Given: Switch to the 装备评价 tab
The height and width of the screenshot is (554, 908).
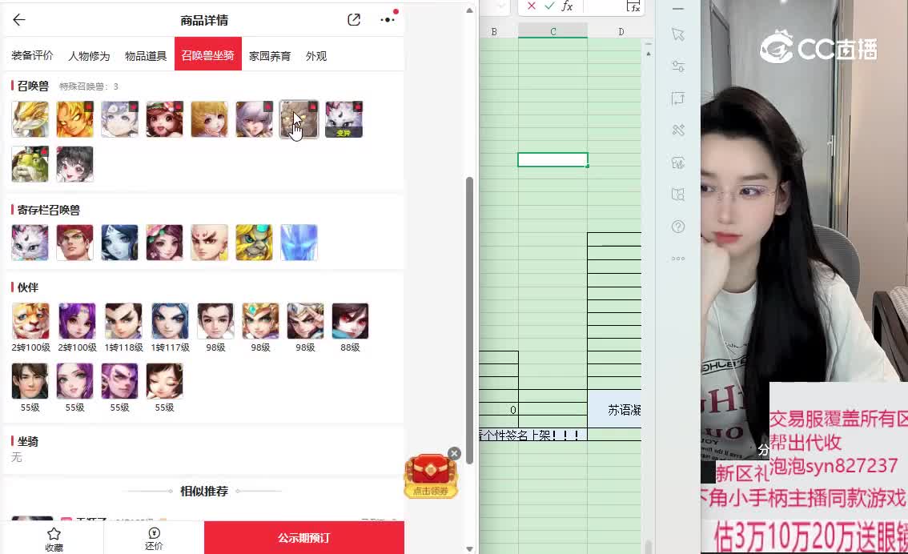Looking at the screenshot, I should coord(32,55).
